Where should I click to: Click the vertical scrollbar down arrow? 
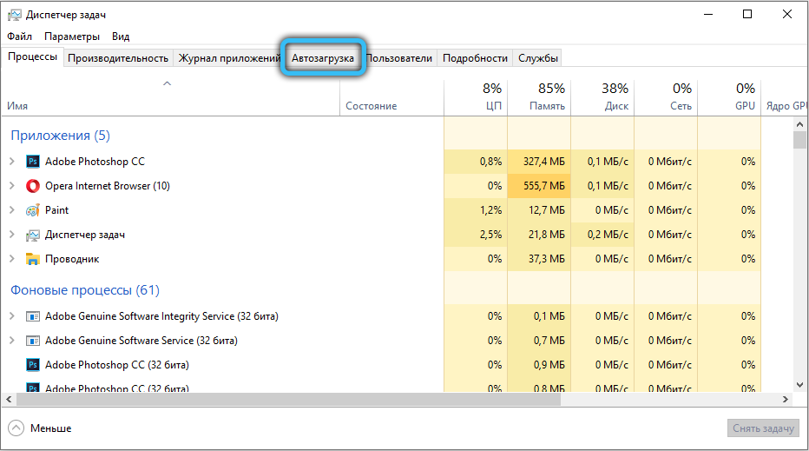799,383
